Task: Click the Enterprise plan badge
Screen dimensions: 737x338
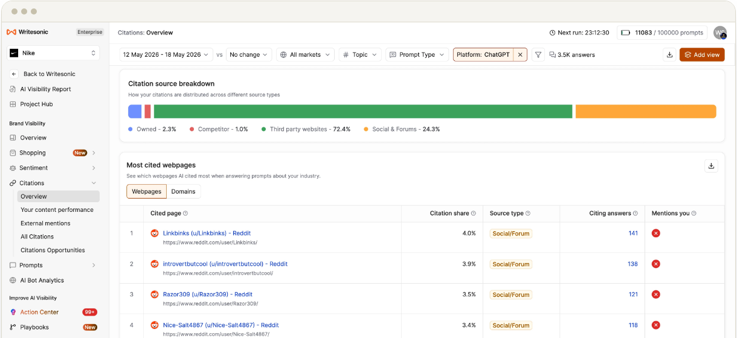Action: coord(90,32)
